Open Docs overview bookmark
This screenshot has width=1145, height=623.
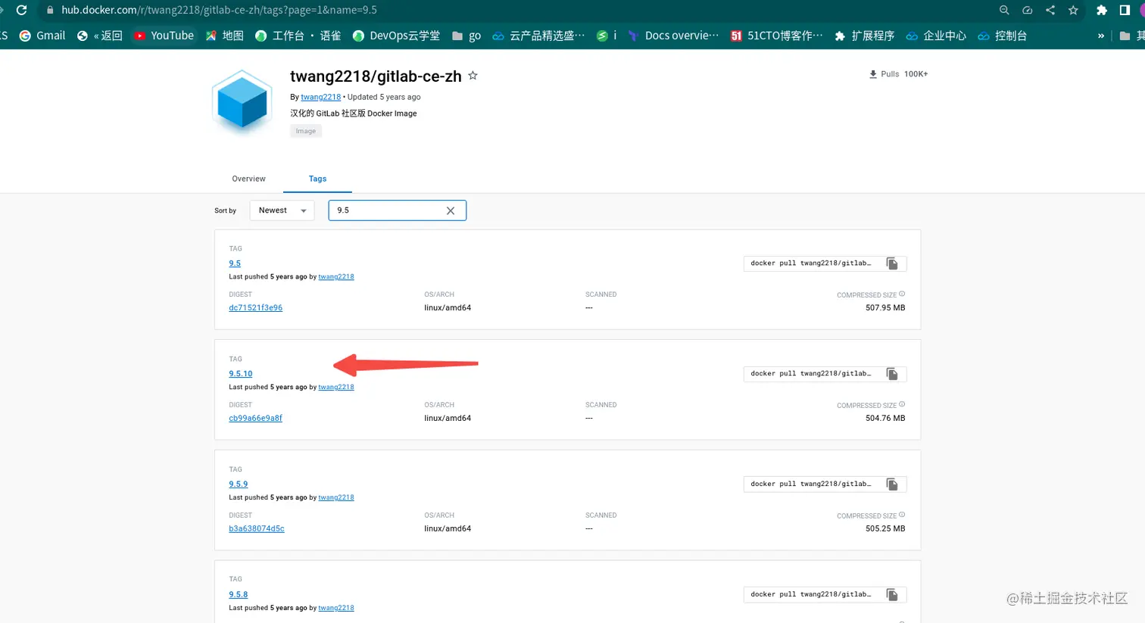(673, 36)
